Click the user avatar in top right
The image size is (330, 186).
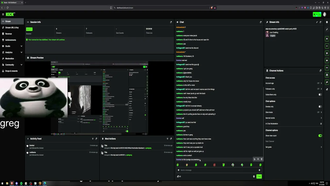[x=325, y=14]
